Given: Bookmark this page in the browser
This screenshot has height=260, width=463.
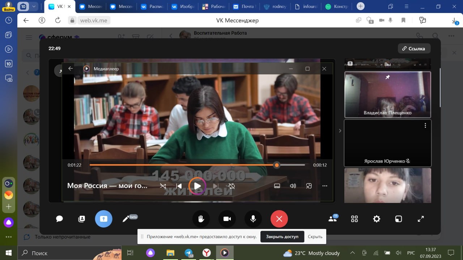Looking at the screenshot, I should pos(403,21).
